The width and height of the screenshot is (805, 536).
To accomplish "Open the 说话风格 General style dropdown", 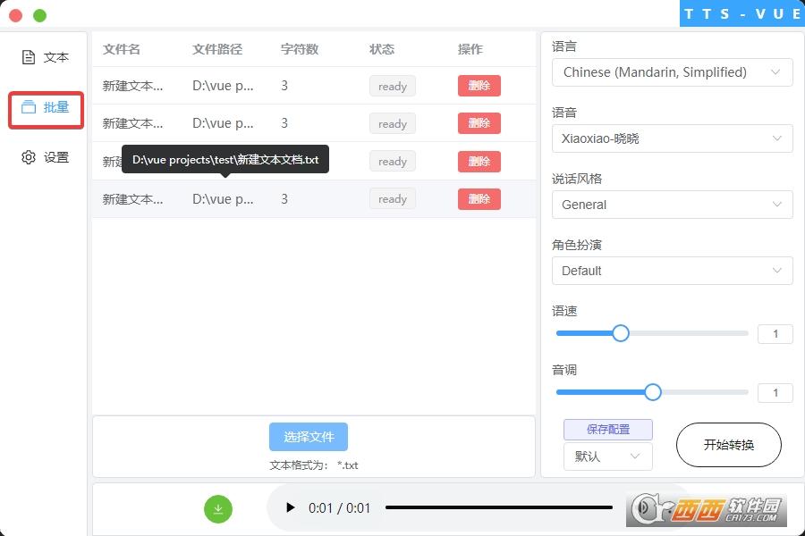I will coord(672,205).
